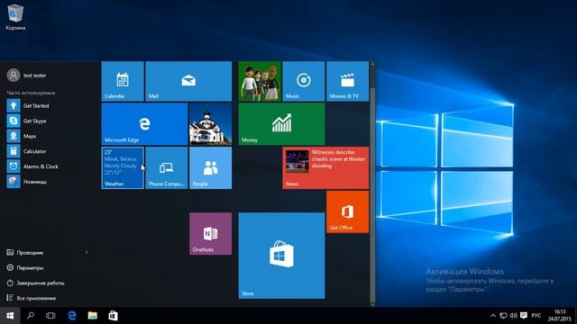The image size is (577, 324).
Task: Open the Store tile
Action: click(x=281, y=256)
